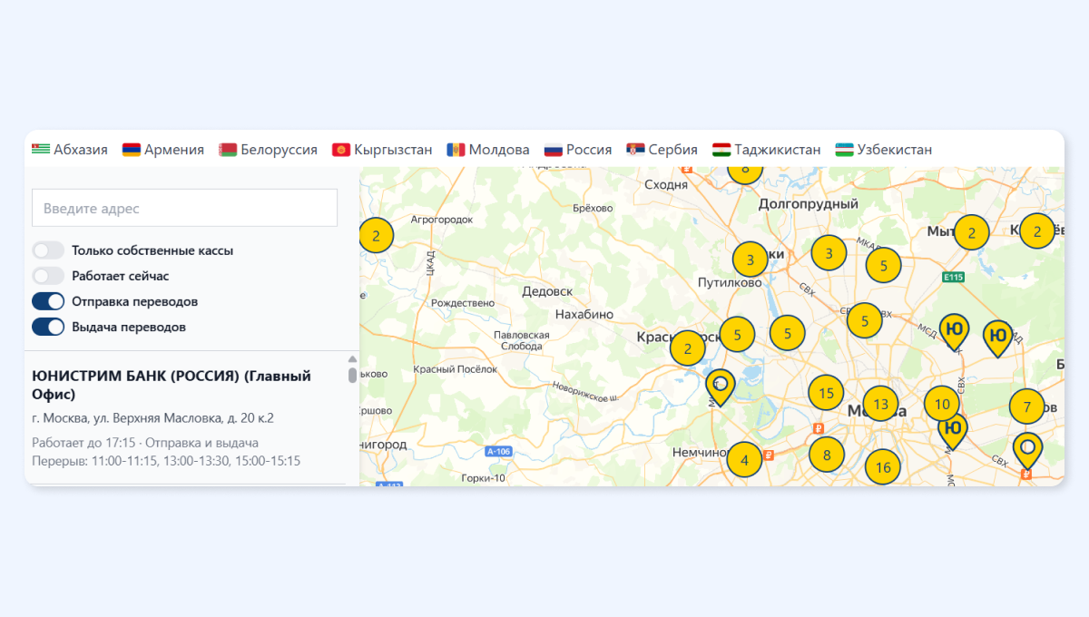Viewport: 1089px width, 617px height.
Task: Select the Абхазия country tab
Action: click(x=70, y=150)
